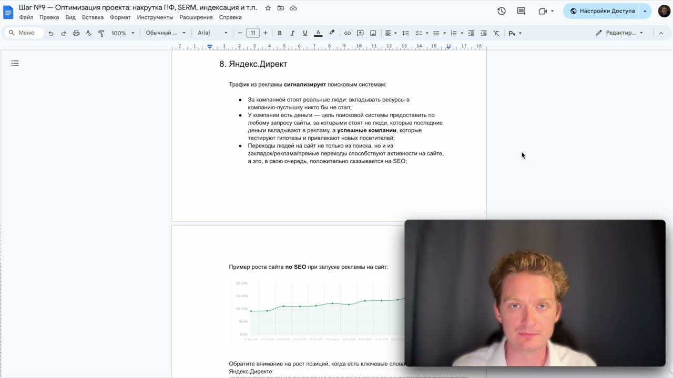
Task: Open share options arrow next to 'Настройки Доступа'
Action: (645, 11)
